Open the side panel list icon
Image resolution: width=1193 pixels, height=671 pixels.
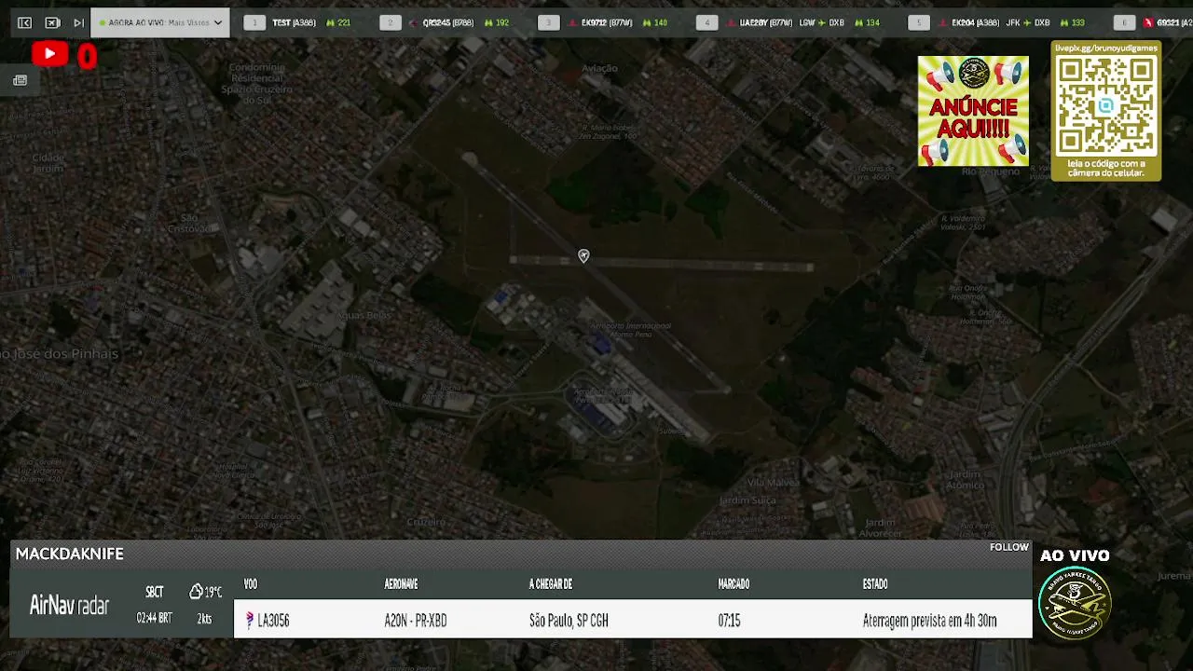[20, 80]
